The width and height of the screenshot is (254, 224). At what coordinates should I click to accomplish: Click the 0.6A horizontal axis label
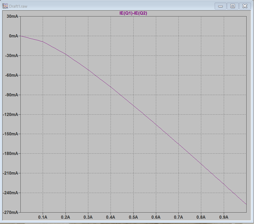coord(156,217)
